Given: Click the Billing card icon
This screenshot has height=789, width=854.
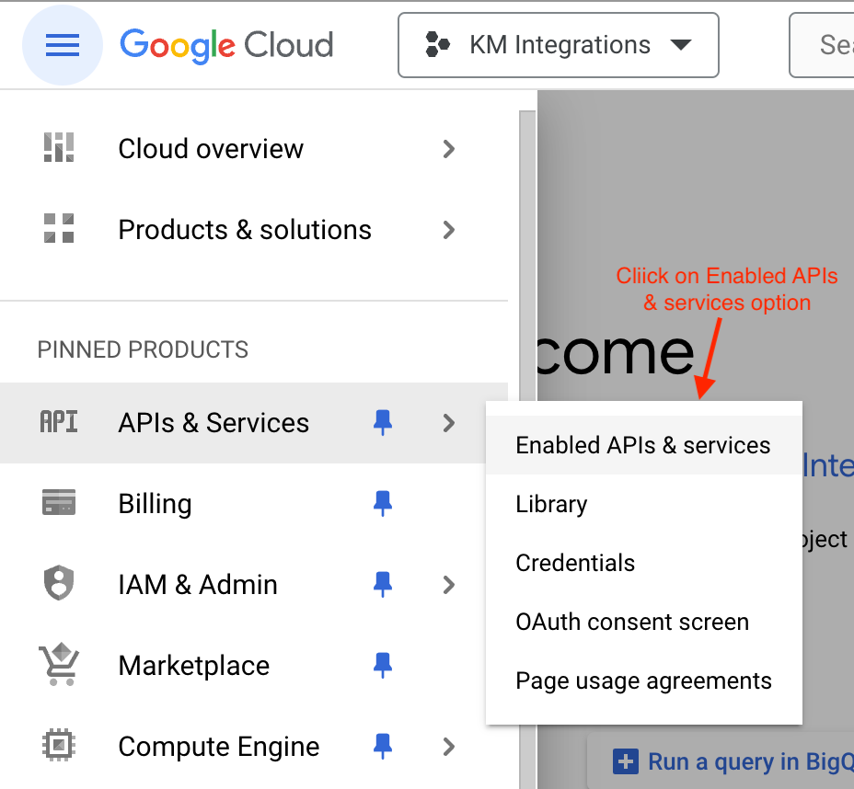Looking at the screenshot, I should pyautogui.click(x=59, y=502).
